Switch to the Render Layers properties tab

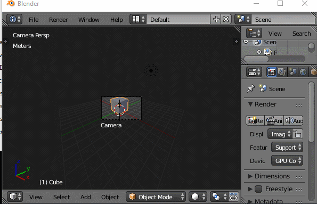pos(282,72)
